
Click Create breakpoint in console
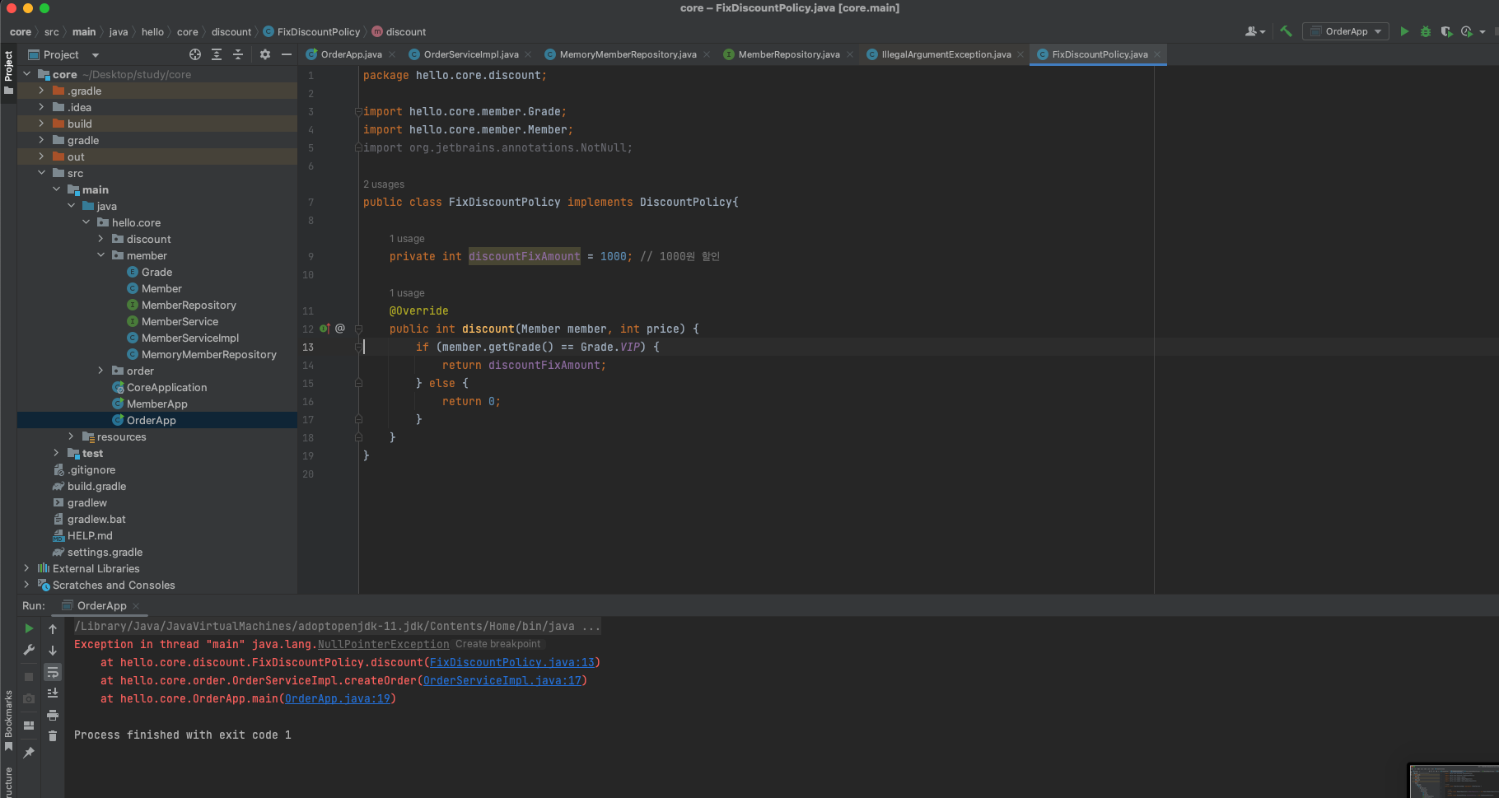click(498, 644)
